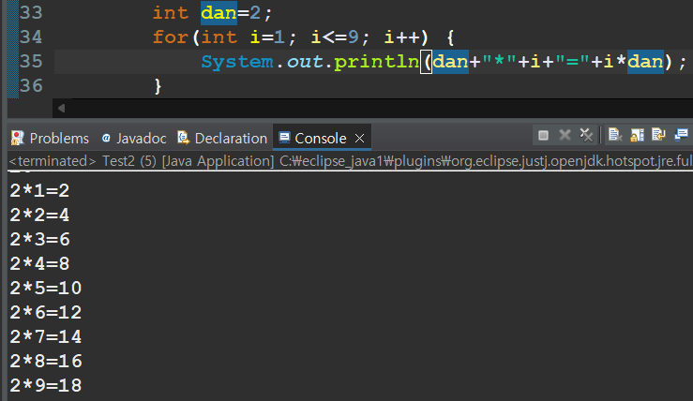
Task: Click Remove All Terminated Launches double-X icon
Action: click(x=586, y=135)
